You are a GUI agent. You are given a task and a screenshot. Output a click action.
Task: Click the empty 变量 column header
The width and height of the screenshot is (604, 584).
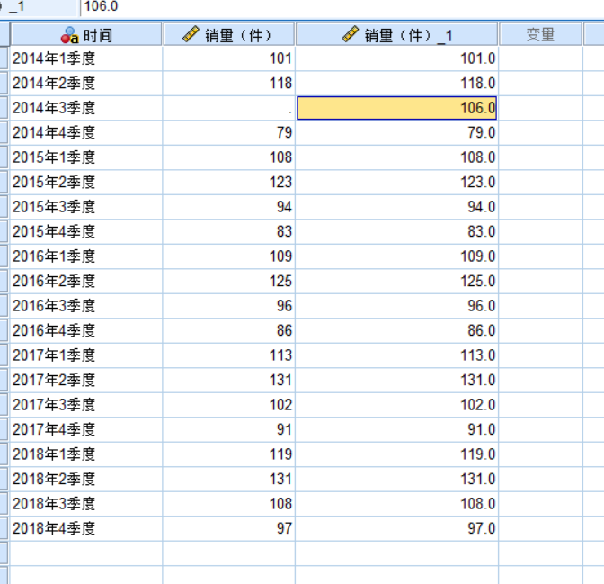[541, 35]
